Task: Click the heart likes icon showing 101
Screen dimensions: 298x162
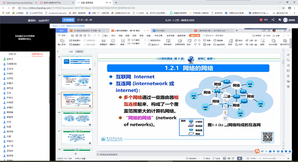Action: click(261, 20)
